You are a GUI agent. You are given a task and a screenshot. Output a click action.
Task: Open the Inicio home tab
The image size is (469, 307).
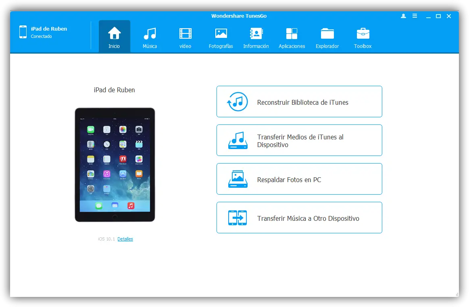(x=114, y=37)
